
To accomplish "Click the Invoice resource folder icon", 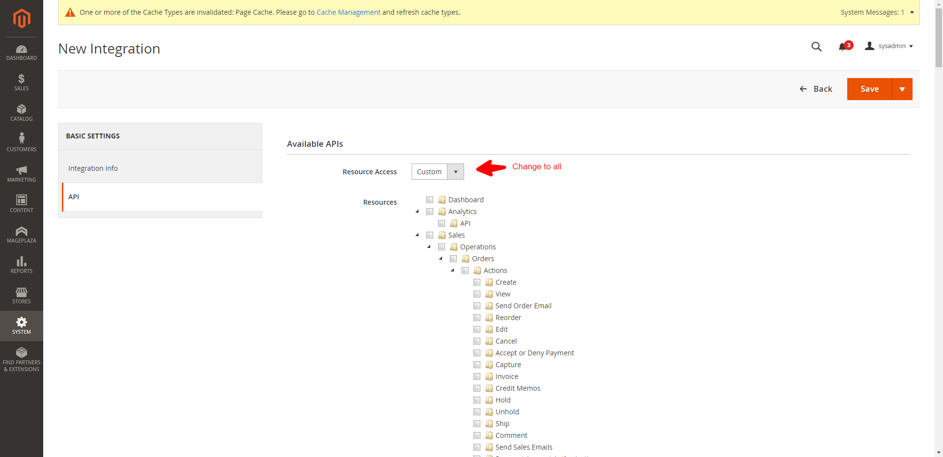I will (x=489, y=376).
